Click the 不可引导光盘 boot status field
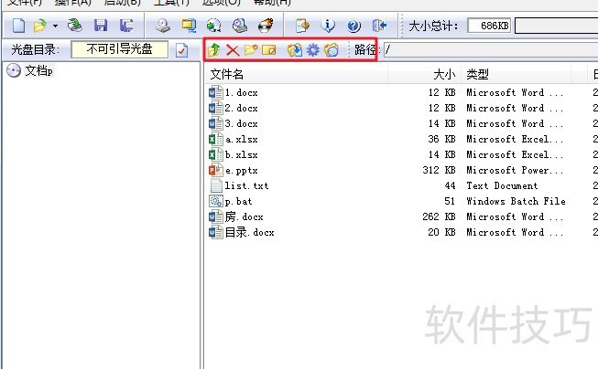The height and width of the screenshot is (369, 598). (x=119, y=49)
